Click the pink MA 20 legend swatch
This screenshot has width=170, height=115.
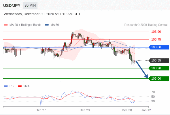pos(6,25)
